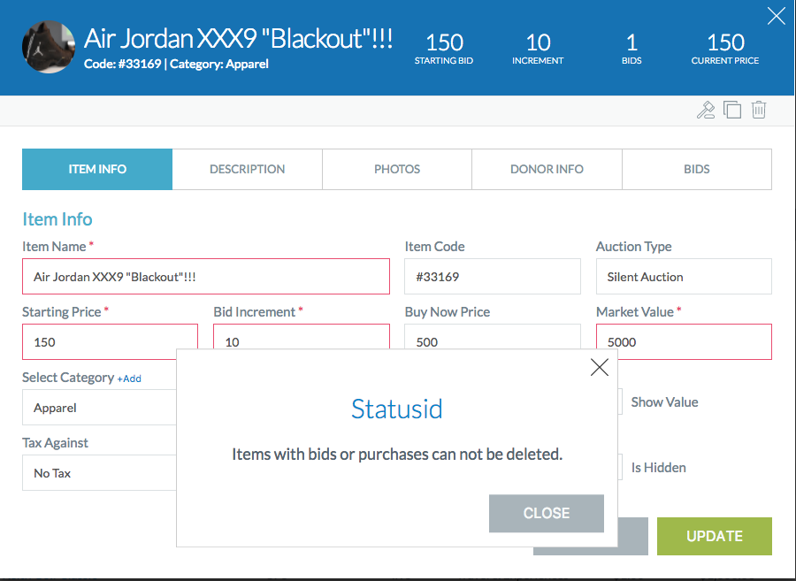Click the Bid Increment field
Image resolution: width=796 pixels, height=581 pixels.
(302, 337)
